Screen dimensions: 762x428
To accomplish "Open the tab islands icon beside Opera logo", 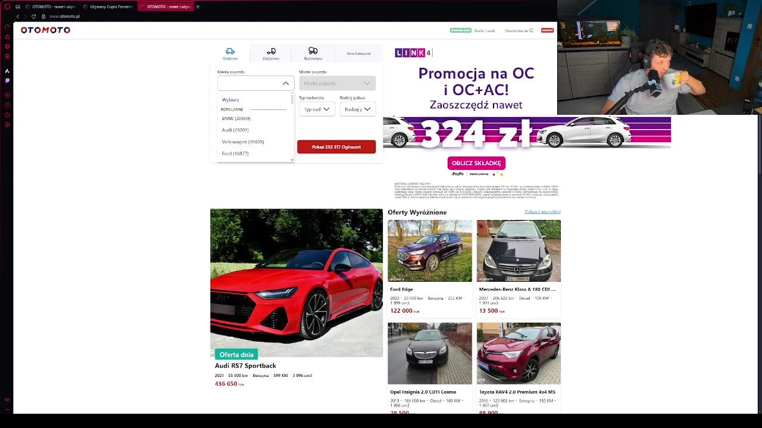I will point(18,7).
